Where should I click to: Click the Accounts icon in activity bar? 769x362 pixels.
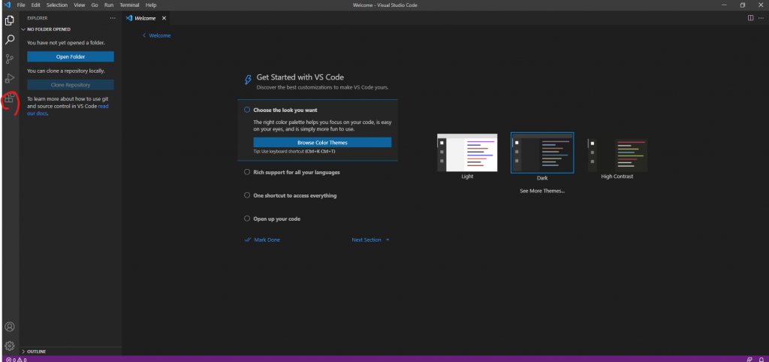click(9, 327)
